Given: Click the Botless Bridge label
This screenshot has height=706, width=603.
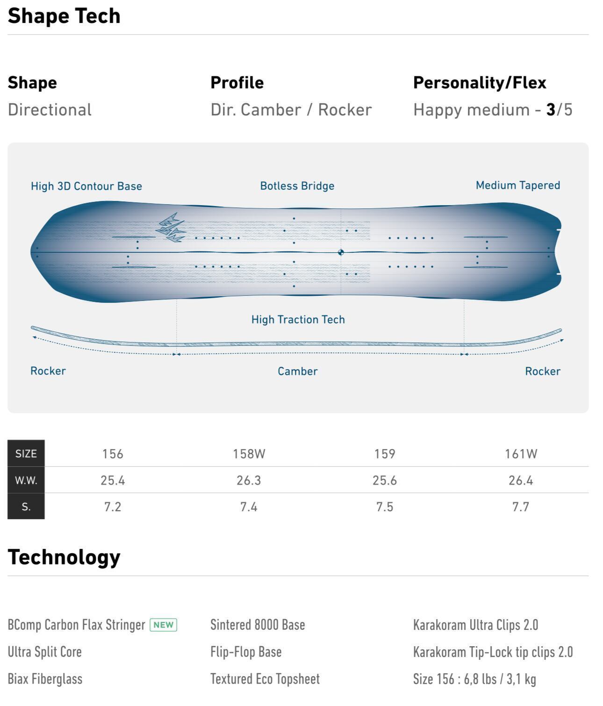Looking at the screenshot, I should click(297, 186).
